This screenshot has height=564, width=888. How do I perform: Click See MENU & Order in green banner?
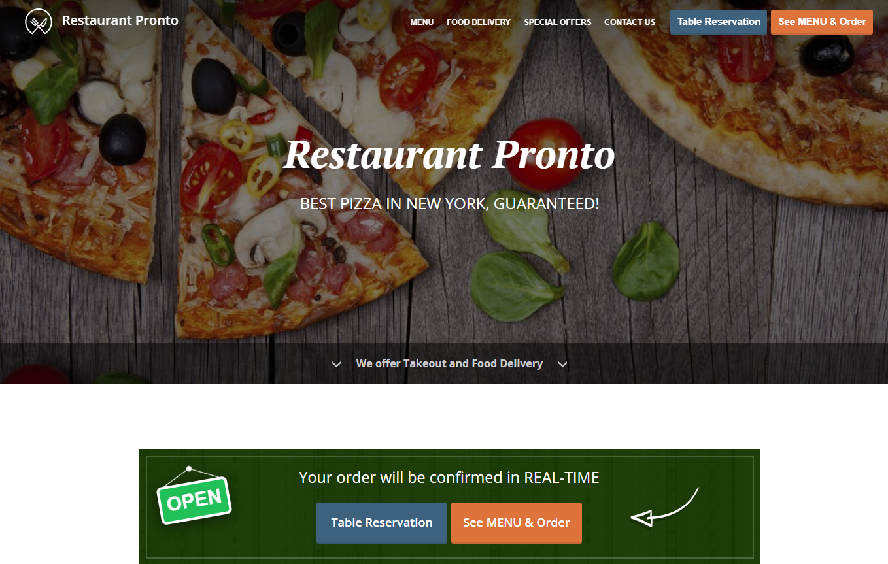517,523
